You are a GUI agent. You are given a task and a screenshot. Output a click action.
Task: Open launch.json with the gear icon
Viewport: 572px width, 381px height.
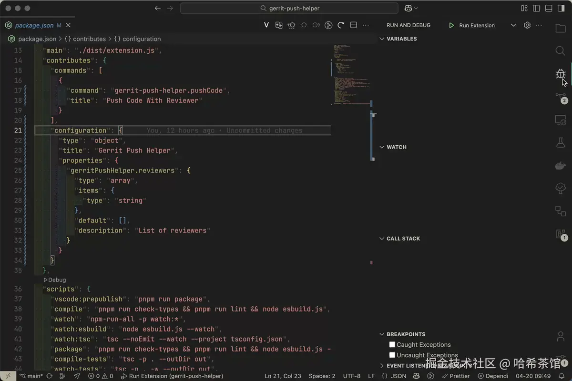[527, 25]
